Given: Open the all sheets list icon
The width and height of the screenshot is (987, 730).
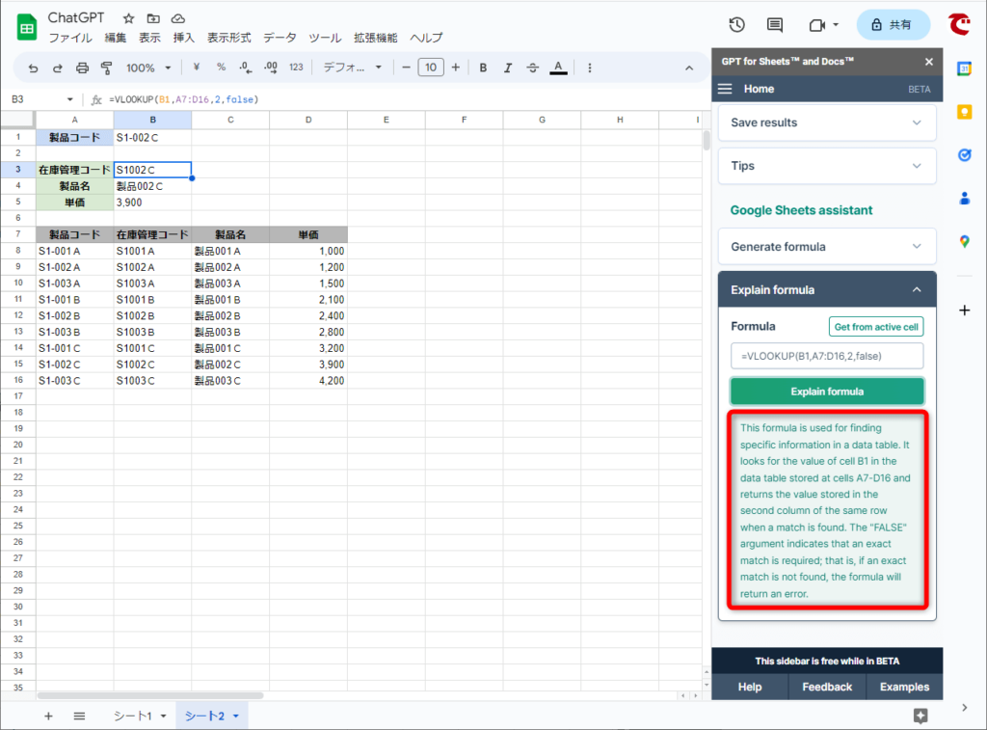Looking at the screenshot, I should (79, 716).
